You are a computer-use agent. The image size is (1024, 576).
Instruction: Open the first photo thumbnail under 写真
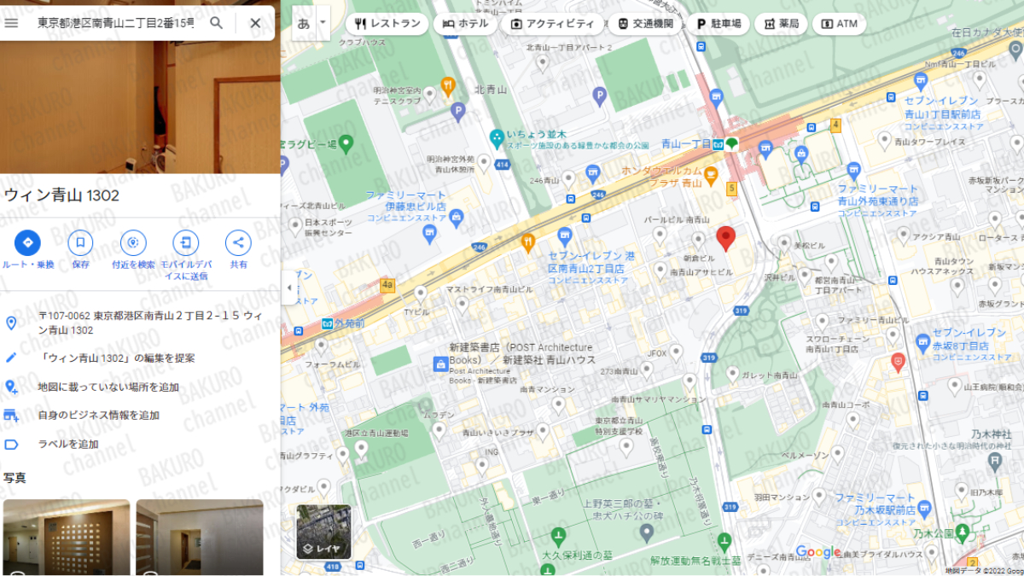click(x=67, y=538)
